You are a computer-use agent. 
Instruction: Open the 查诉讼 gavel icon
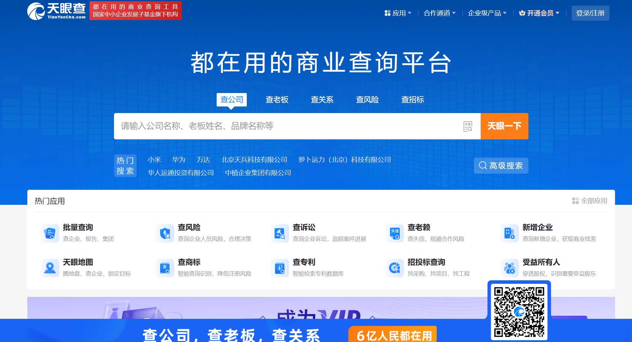coord(280,233)
